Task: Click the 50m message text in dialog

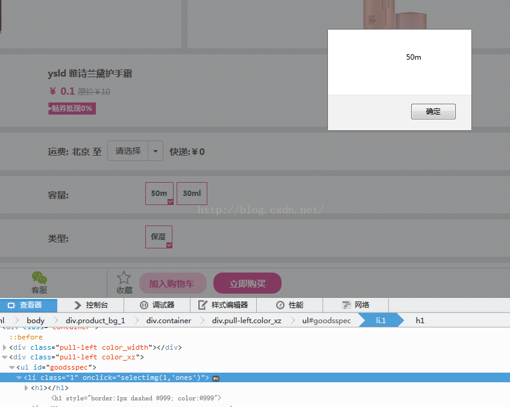Action: pos(414,57)
